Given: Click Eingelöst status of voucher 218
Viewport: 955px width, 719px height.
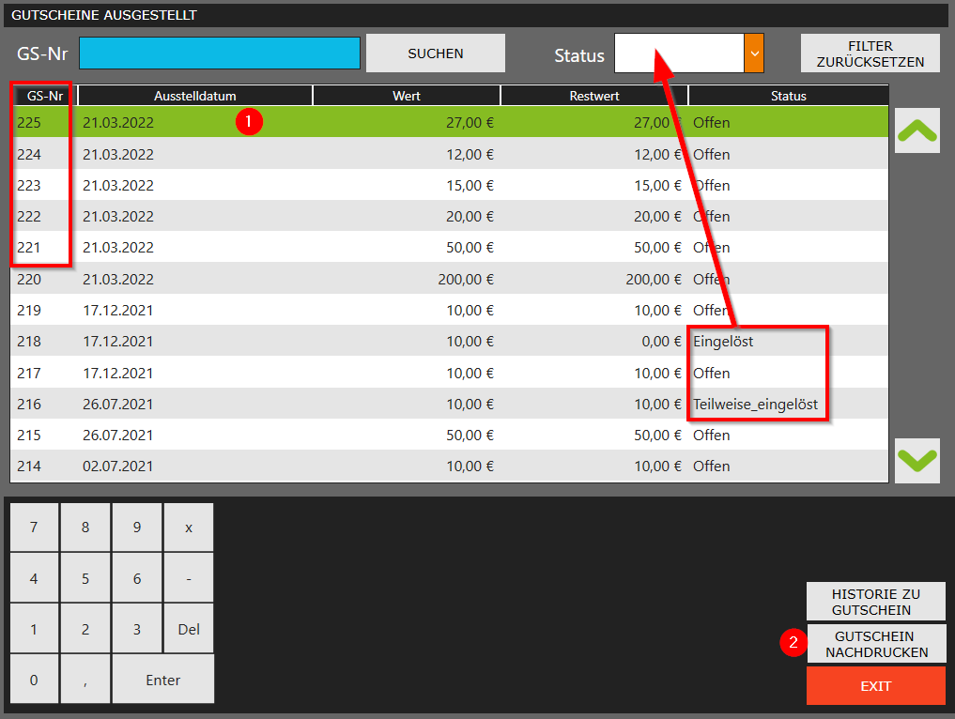Looking at the screenshot, I should 723,341.
